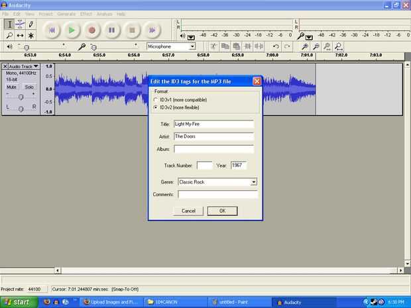Click Trim outside selection icon

coord(248,46)
